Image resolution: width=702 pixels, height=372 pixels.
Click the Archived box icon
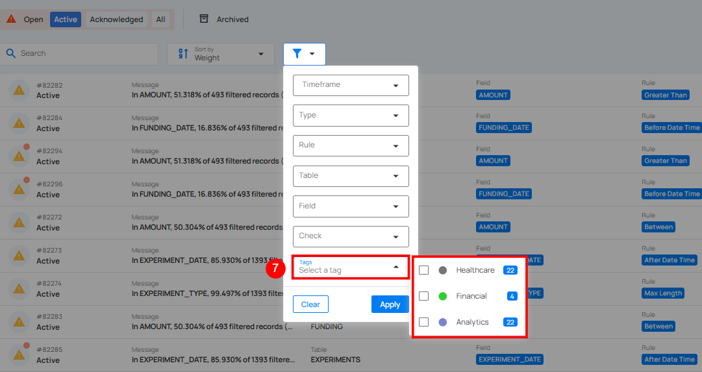[x=204, y=19]
